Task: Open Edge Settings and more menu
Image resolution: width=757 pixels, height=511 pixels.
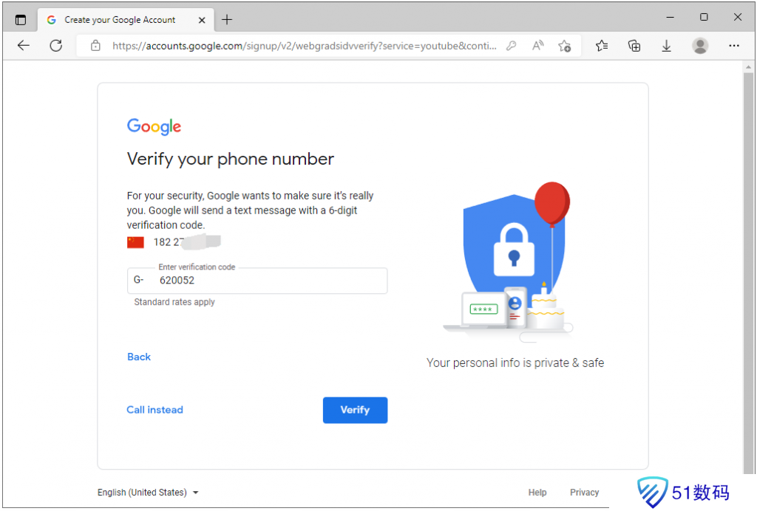Action: click(733, 46)
